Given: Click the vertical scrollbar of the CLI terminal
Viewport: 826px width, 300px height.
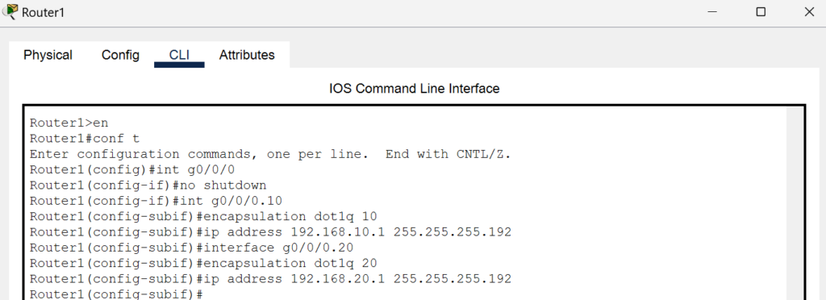Looking at the screenshot, I should [x=794, y=204].
